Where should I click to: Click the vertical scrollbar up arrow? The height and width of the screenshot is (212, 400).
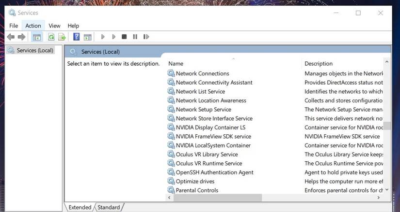[x=387, y=62]
